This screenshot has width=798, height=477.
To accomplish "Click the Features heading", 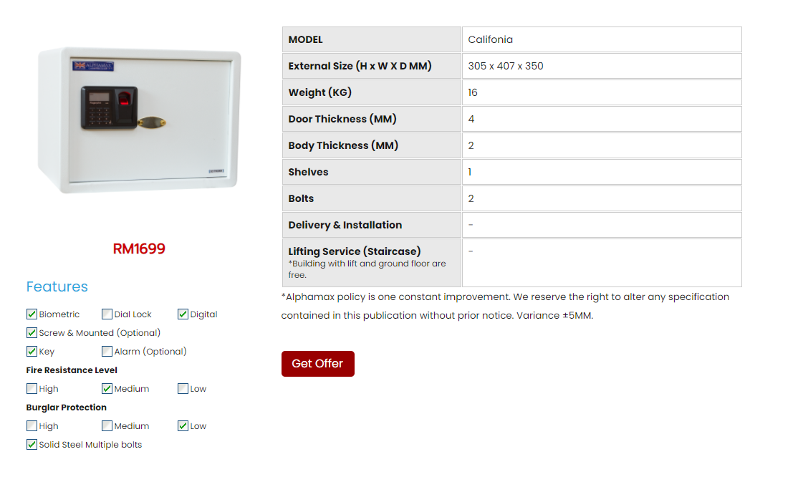I will [x=57, y=287].
